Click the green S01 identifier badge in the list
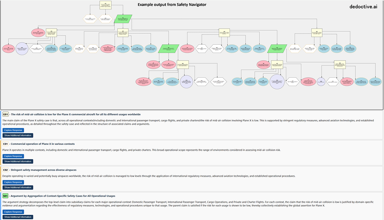This screenshot has height=220, width=384. [6, 196]
